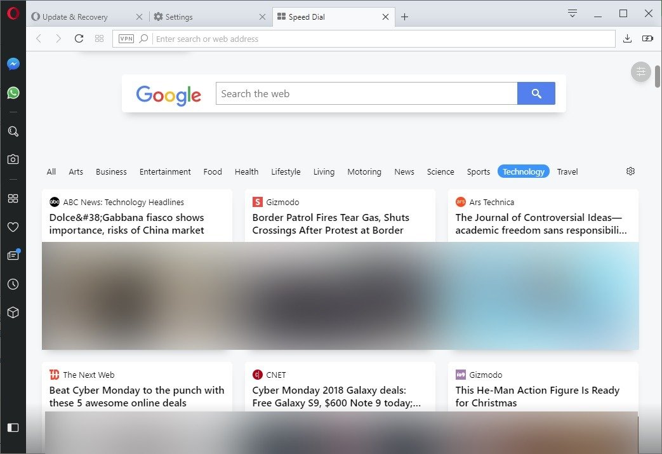Click the page vertical scrollbar thumb

point(658,76)
